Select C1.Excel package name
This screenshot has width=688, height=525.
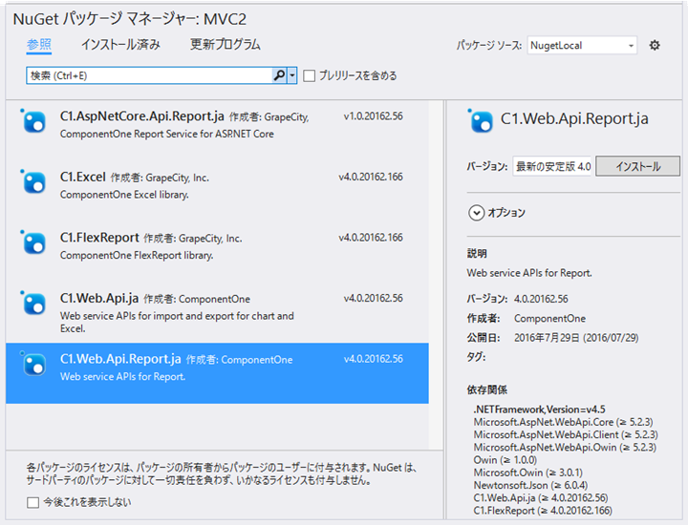[x=83, y=177]
